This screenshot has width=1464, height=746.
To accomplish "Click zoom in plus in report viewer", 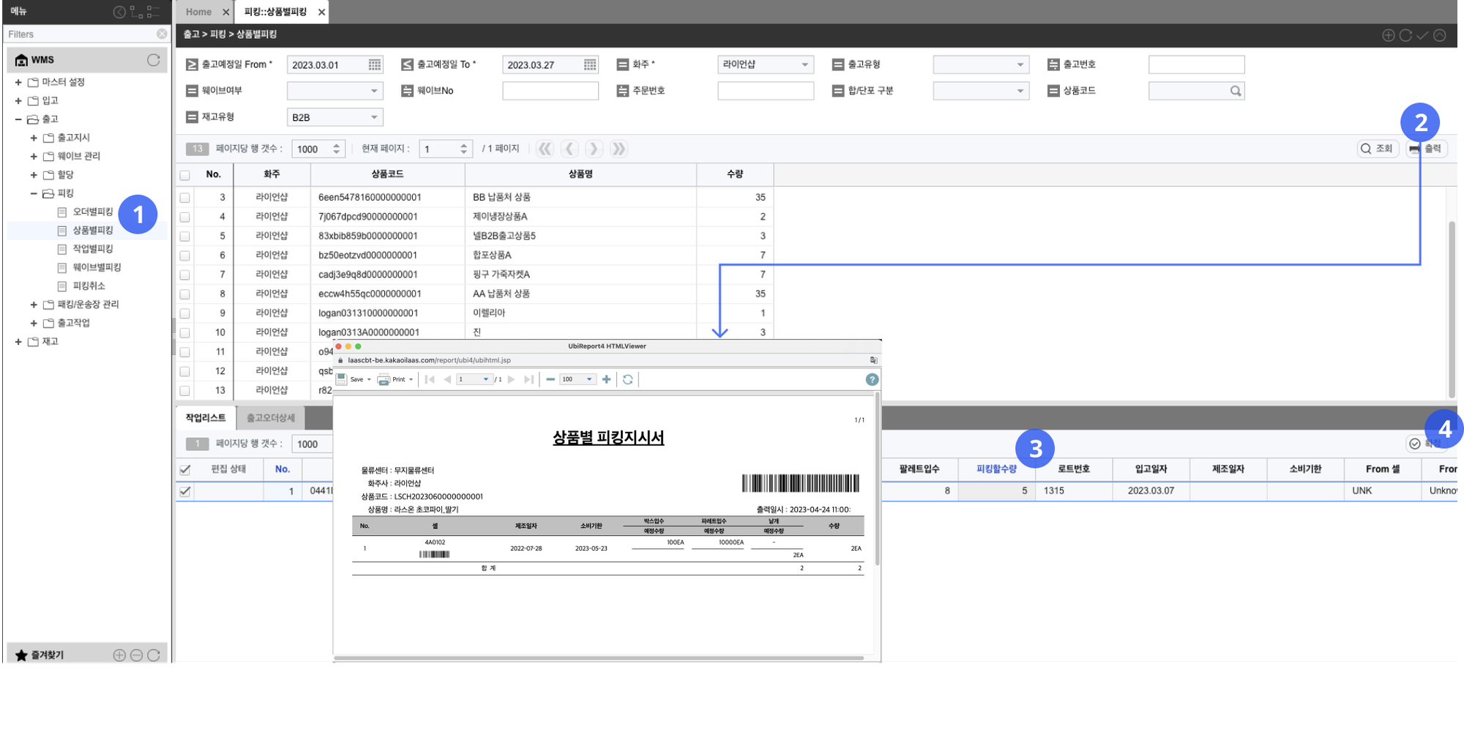I will 606,379.
